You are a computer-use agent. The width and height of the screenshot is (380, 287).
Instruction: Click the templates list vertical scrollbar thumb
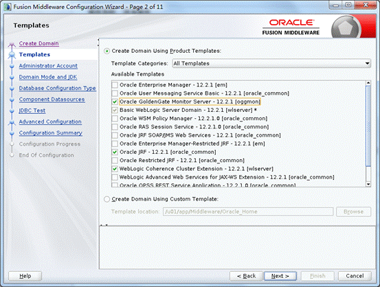pos(368,126)
